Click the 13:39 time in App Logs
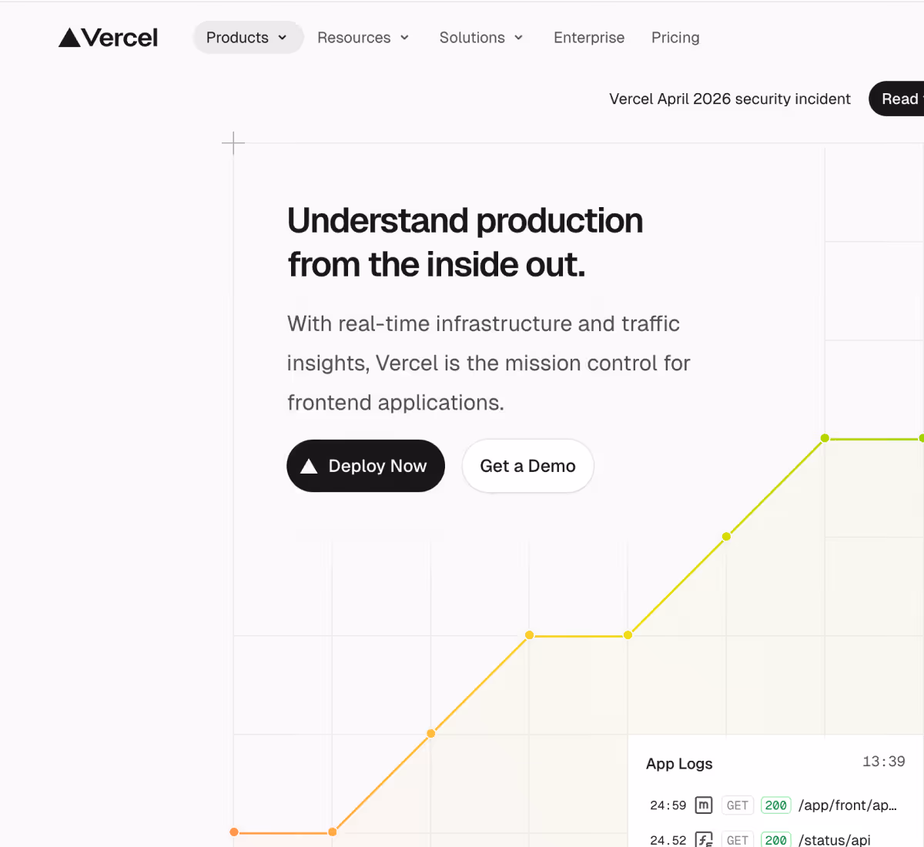Screen dimensions: 924x847 pyautogui.click(x=883, y=762)
